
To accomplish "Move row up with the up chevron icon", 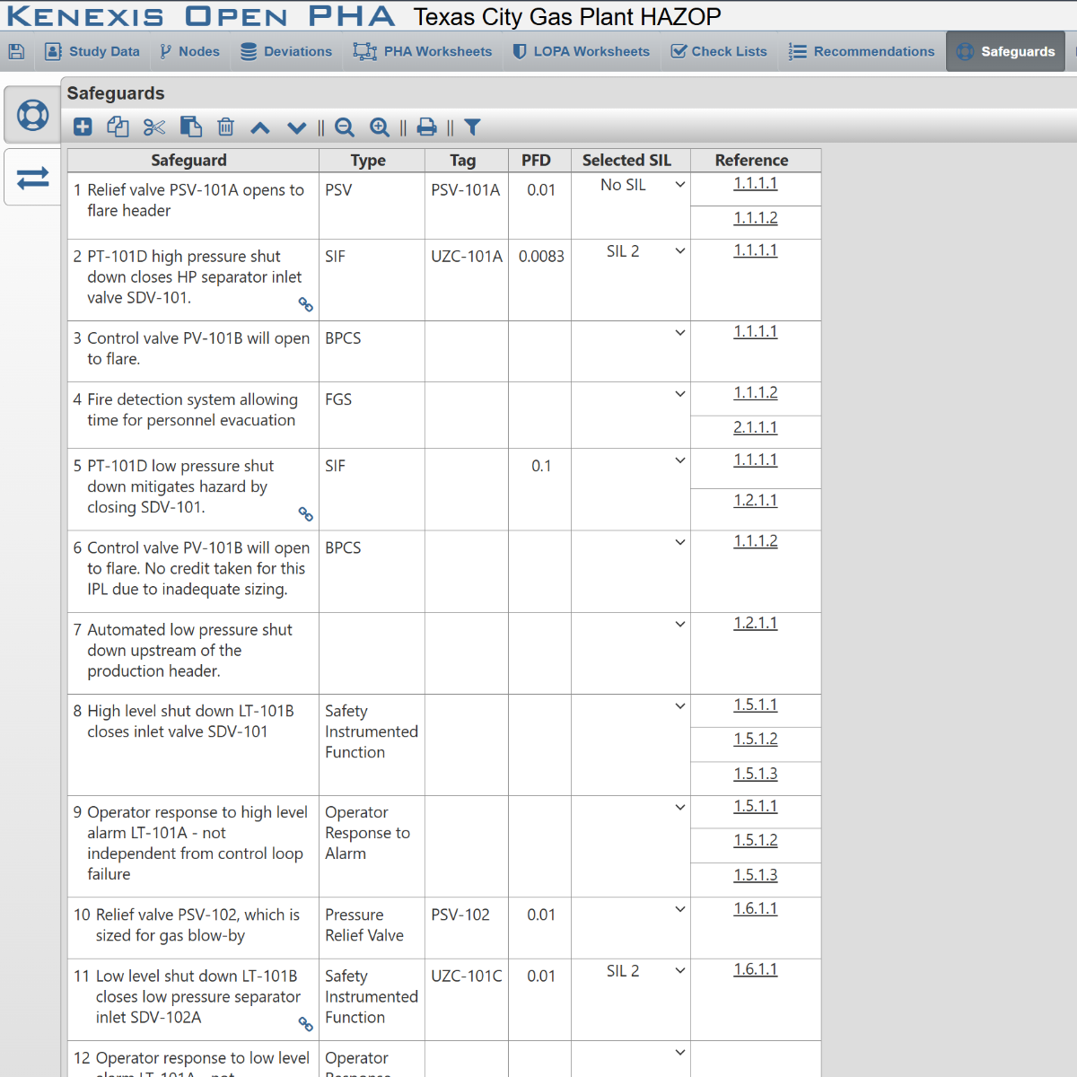I will pos(260,127).
